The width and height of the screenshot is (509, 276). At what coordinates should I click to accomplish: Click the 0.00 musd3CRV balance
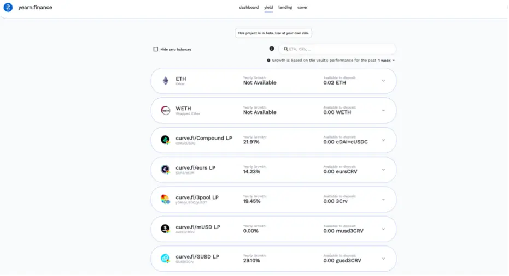click(x=343, y=231)
